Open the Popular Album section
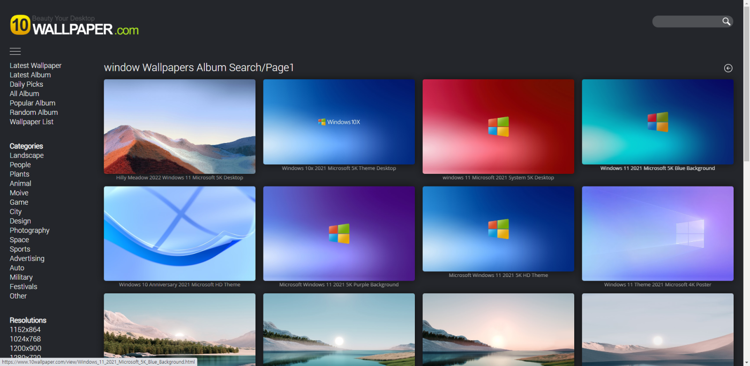Screen dimensions: 750x366 coord(32,103)
